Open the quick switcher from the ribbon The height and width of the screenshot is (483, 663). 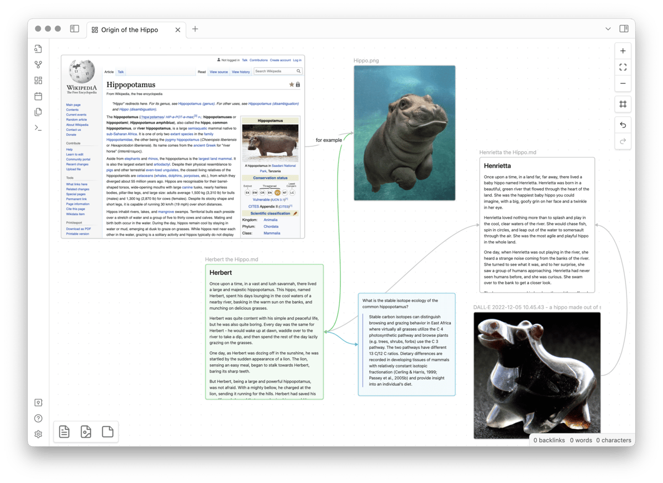38,49
